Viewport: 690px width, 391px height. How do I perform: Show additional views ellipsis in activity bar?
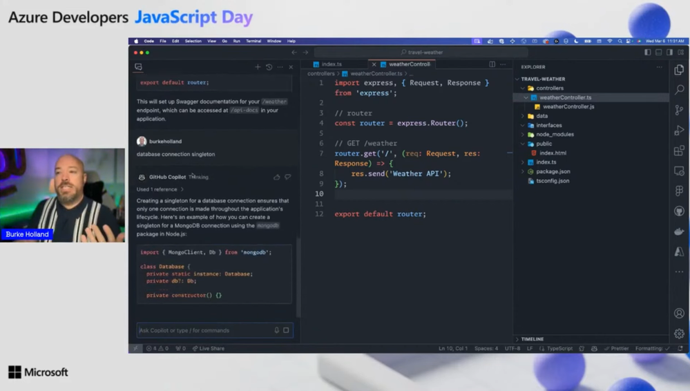(x=679, y=271)
